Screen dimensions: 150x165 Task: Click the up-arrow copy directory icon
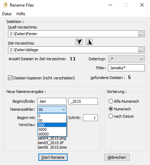click(x=89, y=42)
